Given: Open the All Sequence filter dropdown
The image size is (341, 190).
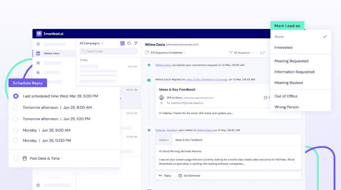Looking at the screenshot, I should 242,53.
